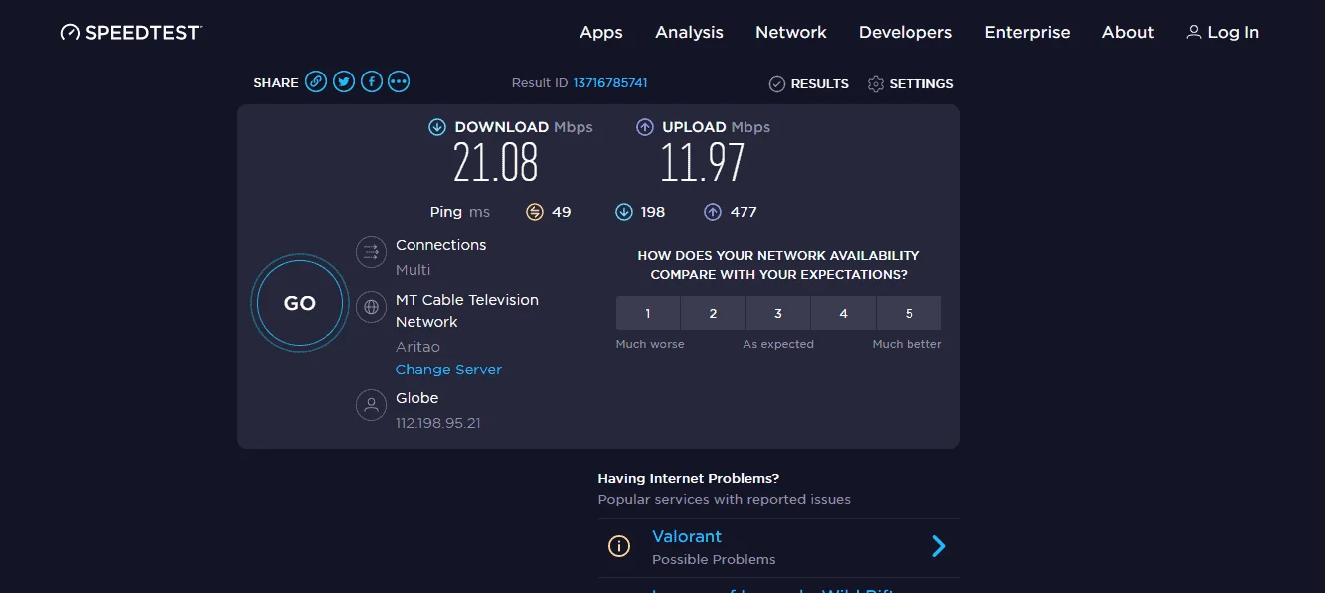Click the IP address 112.198.95.21
1325x593 pixels.
pos(438,423)
